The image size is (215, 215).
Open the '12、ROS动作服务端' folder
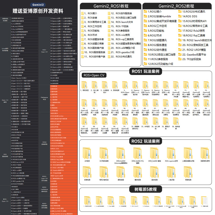tap(120, 13)
